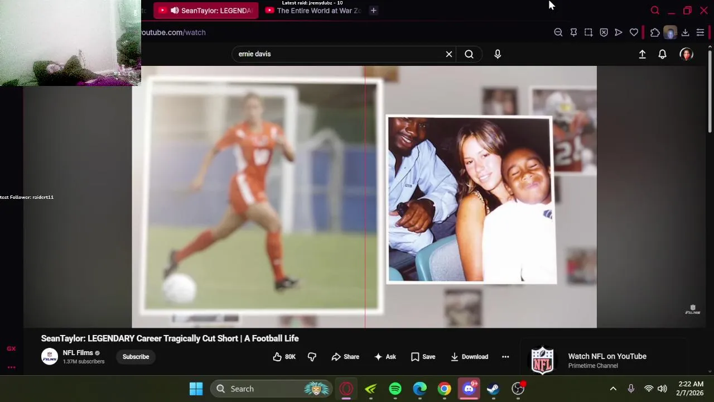Viewport: 714px width, 402px height.
Task: Open YouTube notifications bell
Action: [662, 54]
